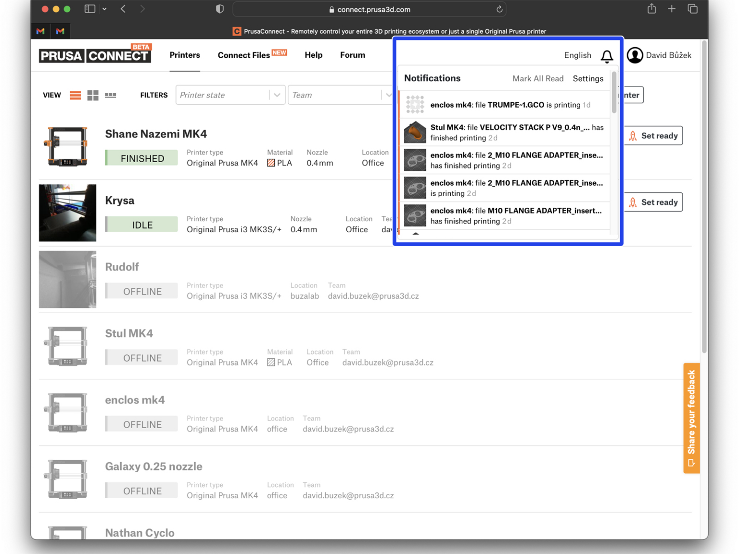Open the Shane Nazemi MK4 printer title
The width and height of the screenshot is (739, 554).
coord(156,134)
